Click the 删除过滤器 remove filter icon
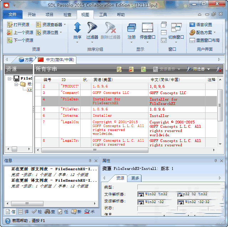The height and width of the screenshot is (227, 228). [111, 27]
